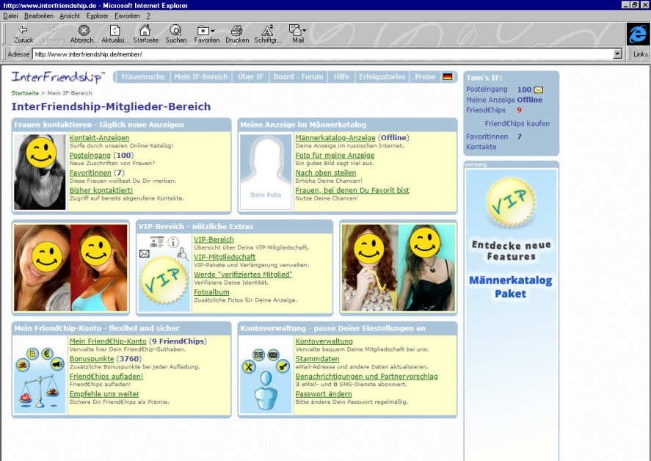
Task: Click the Adresse URL input field
Action: [323, 54]
